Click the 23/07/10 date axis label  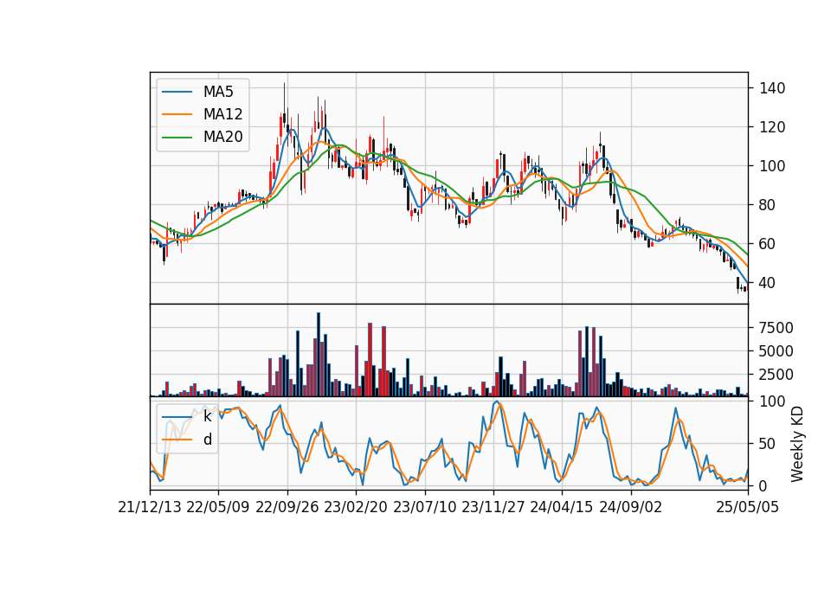pos(424,508)
